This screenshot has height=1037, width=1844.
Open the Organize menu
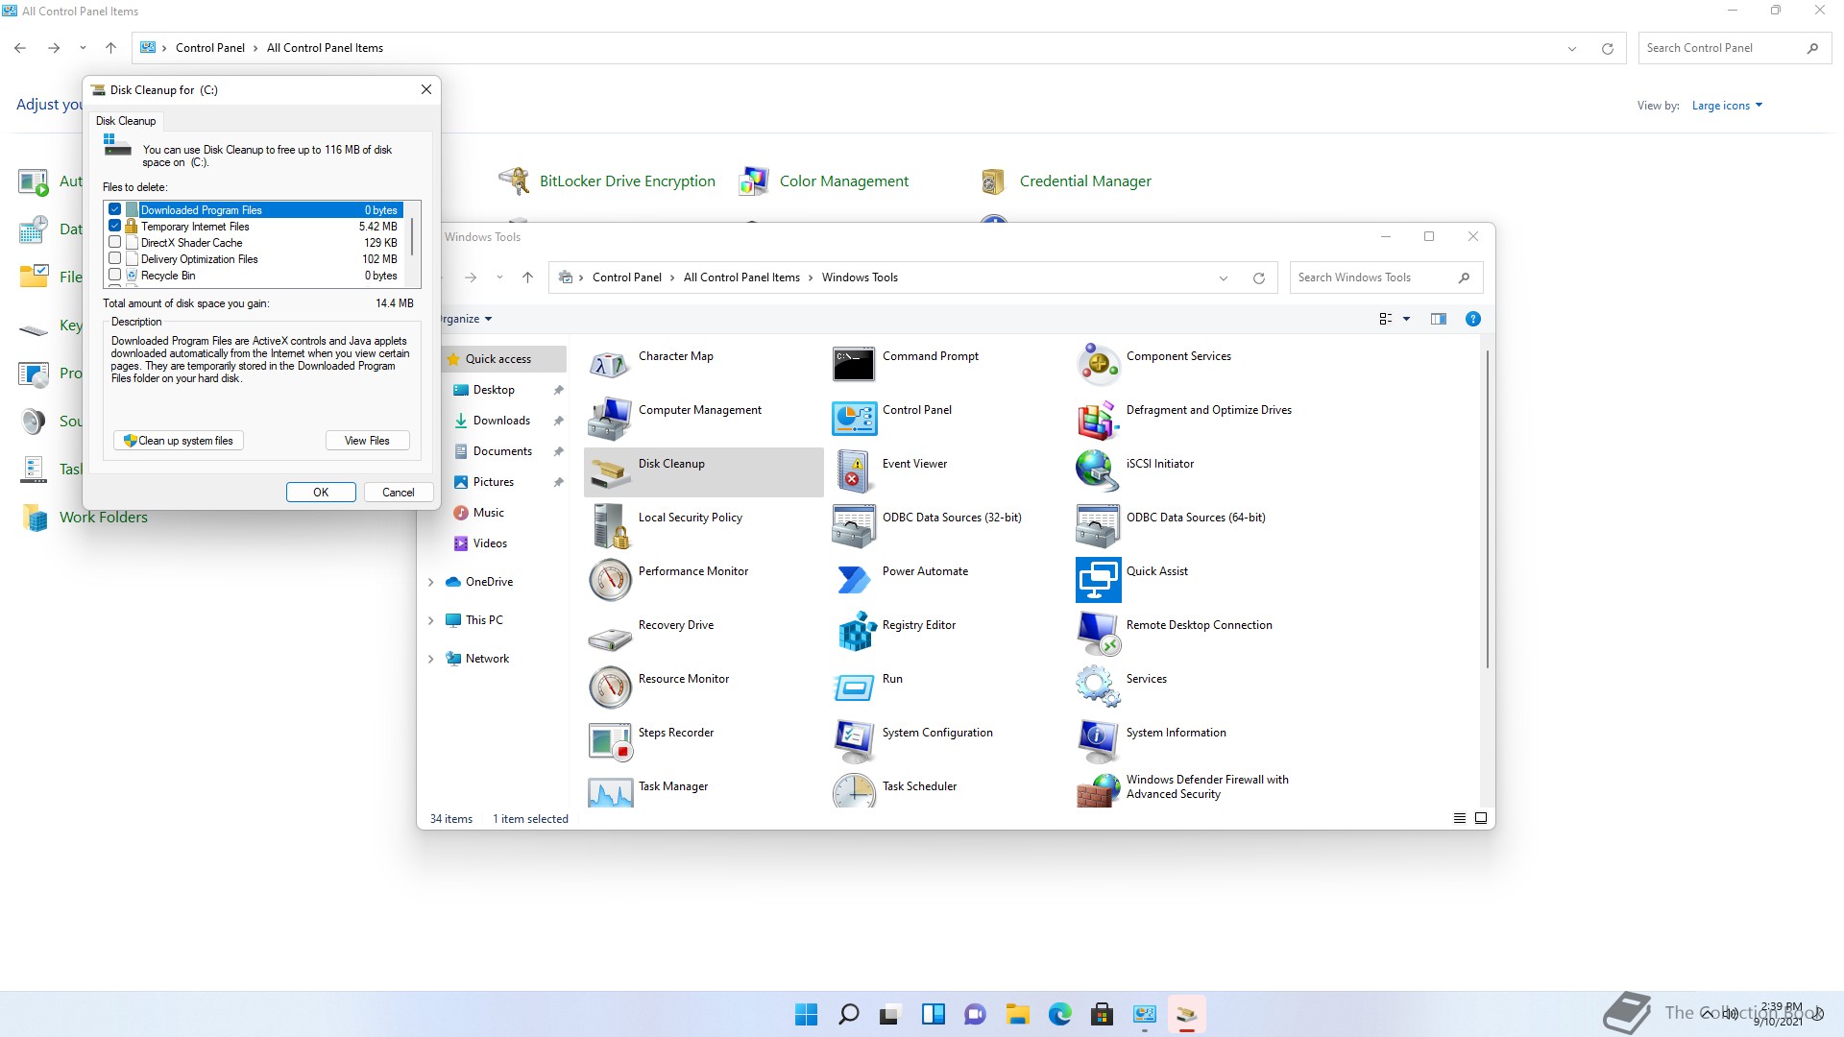[467, 319]
